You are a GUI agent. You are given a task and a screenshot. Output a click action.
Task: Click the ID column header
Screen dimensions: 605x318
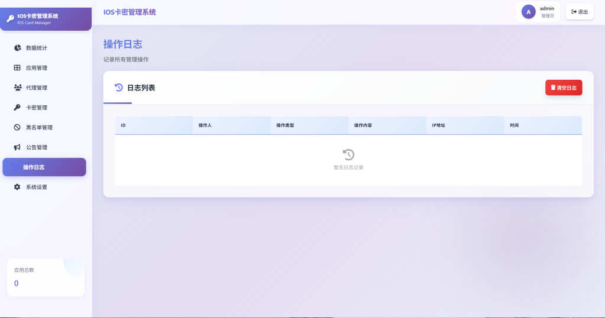pyautogui.click(x=123, y=125)
